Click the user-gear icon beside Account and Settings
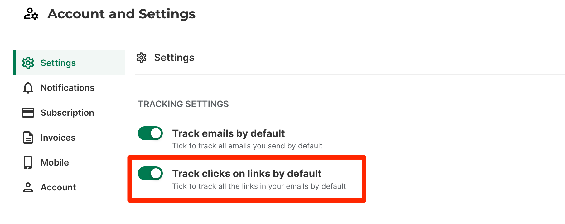Screen dimensions: 565x224 [31, 14]
